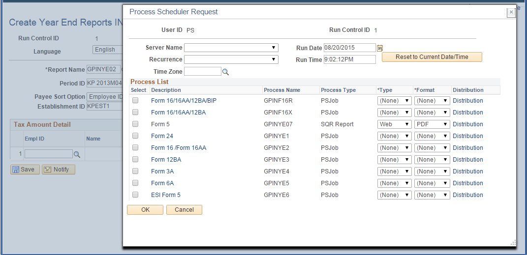
Task: Open the Format dropdown for GPINYE2
Action: click(x=432, y=147)
